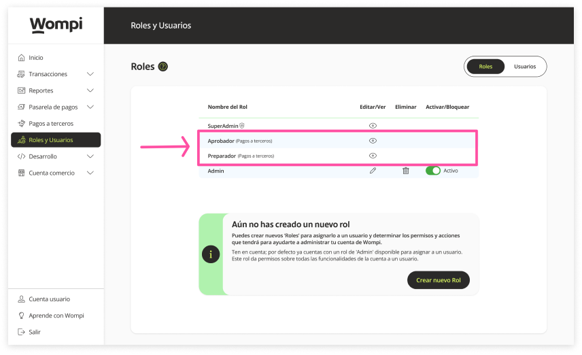The width and height of the screenshot is (582, 355).
Task: Delete the Admin role with trash icon
Action: pyautogui.click(x=406, y=171)
